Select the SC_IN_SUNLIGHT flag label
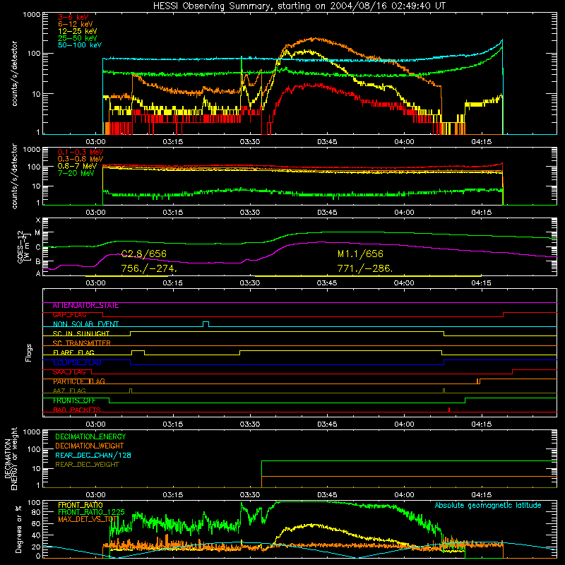Viewport: 565px width, 565px height. [x=81, y=333]
